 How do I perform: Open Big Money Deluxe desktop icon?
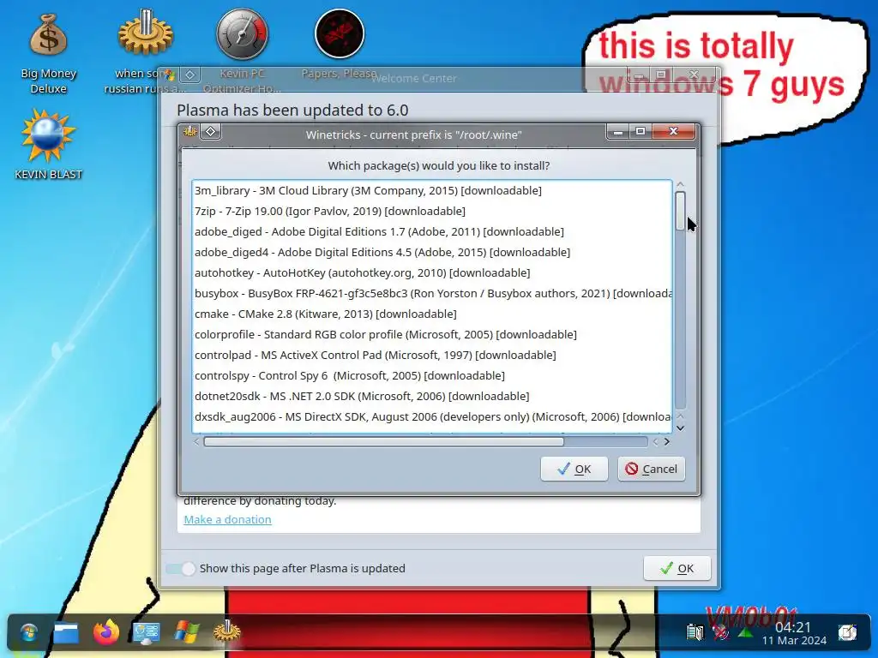coord(48,53)
